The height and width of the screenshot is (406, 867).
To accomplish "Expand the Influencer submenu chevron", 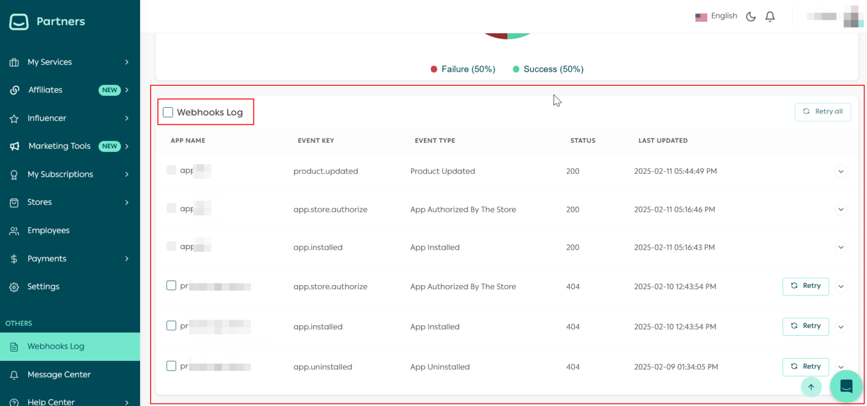I will [x=127, y=118].
